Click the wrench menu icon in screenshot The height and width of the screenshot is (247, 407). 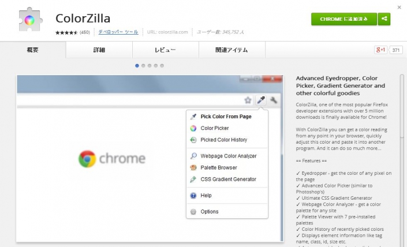[274, 100]
